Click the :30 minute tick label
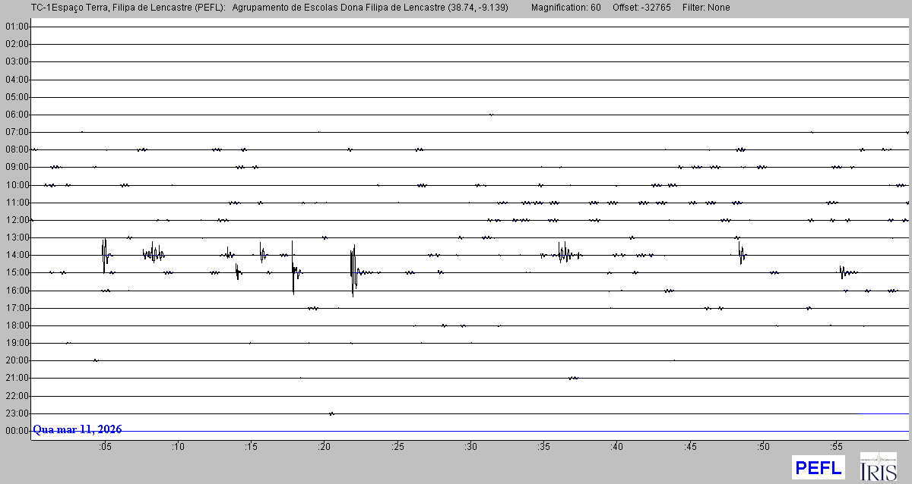Image resolution: width=912 pixels, height=484 pixels. pos(470,447)
